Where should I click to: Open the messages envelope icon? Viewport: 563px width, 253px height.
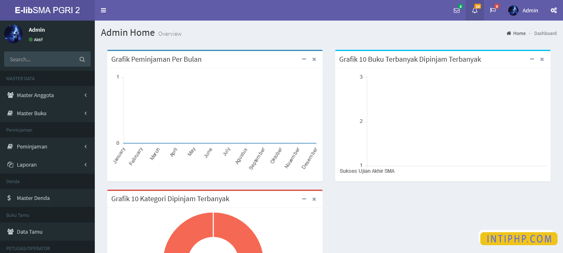(x=456, y=10)
